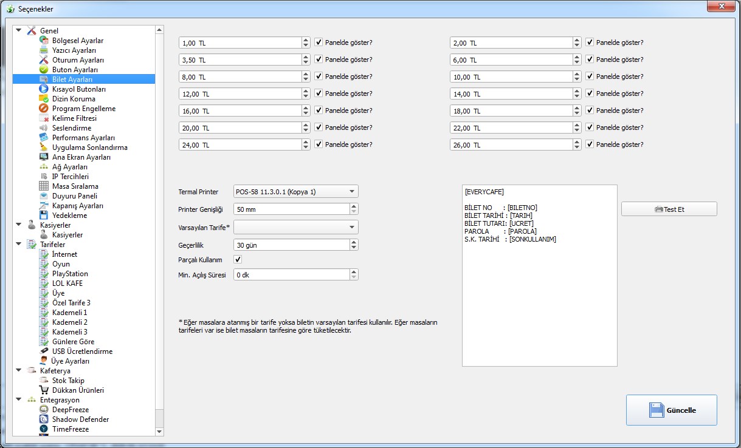Click the Güncelle save button
The width and height of the screenshot is (741, 448).
(672, 410)
